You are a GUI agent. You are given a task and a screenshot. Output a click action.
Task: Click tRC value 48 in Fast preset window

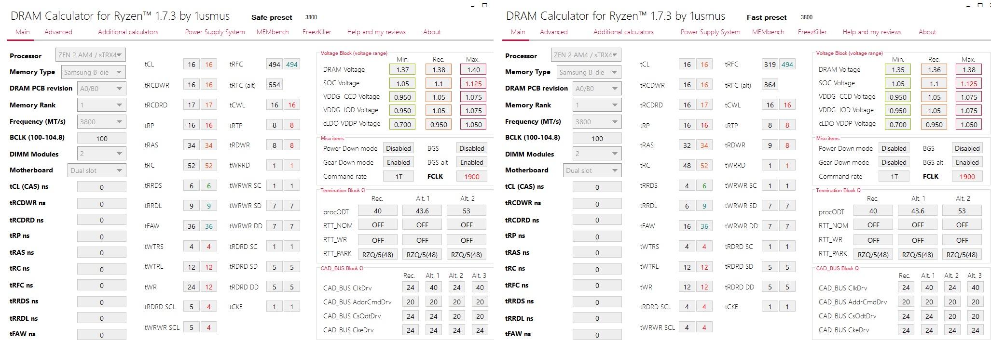click(x=687, y=165)
